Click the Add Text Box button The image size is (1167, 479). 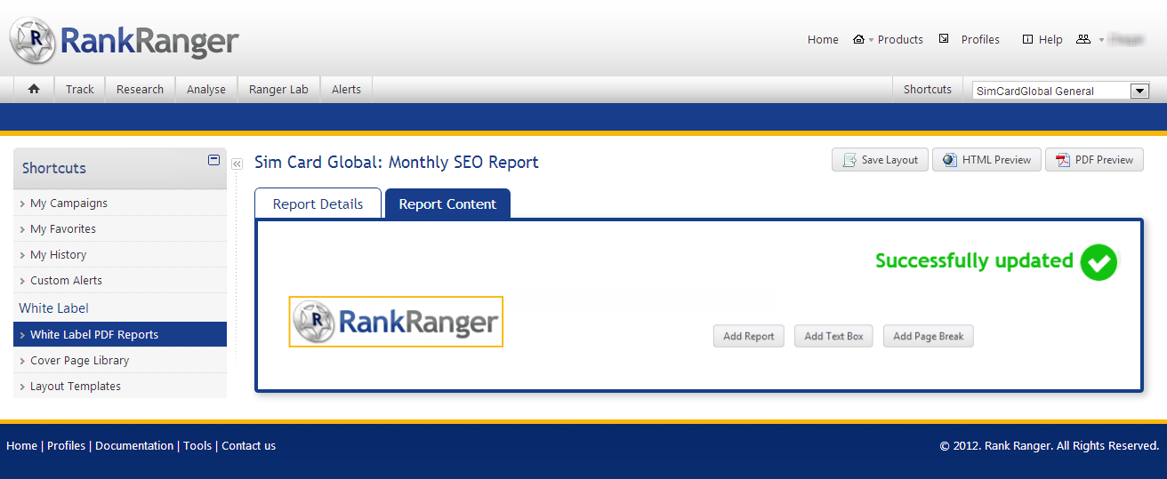point(833,336)
